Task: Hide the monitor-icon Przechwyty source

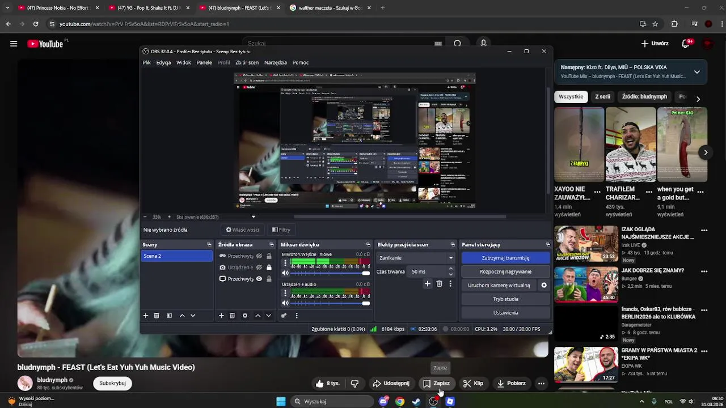Action: [x=259, y=279]
